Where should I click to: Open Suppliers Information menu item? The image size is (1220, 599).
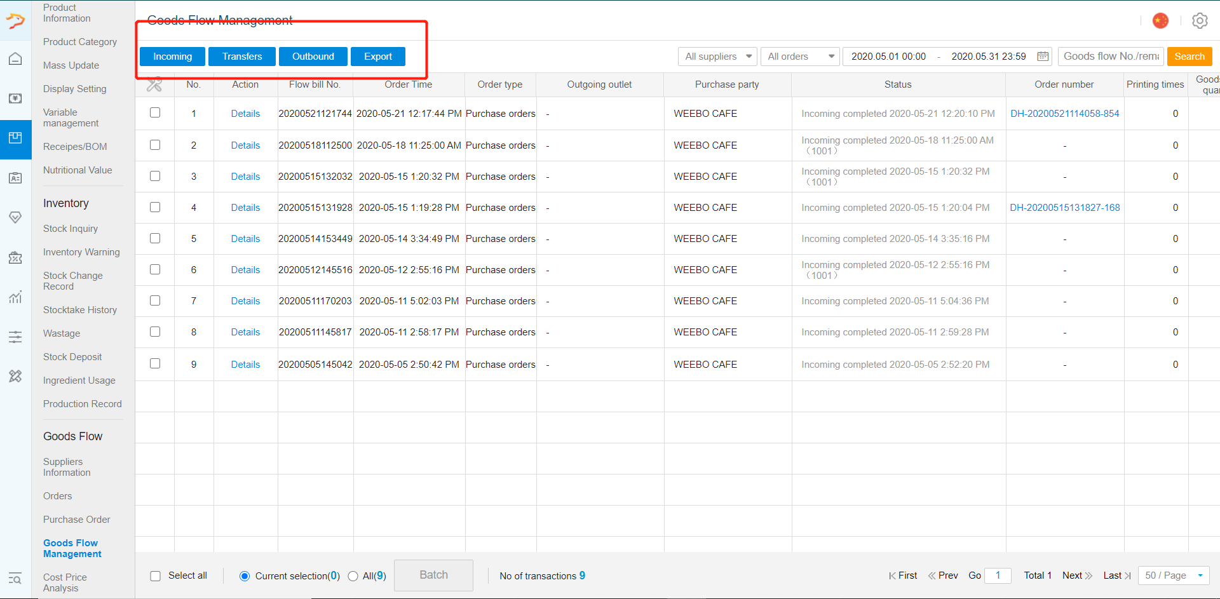67,467
